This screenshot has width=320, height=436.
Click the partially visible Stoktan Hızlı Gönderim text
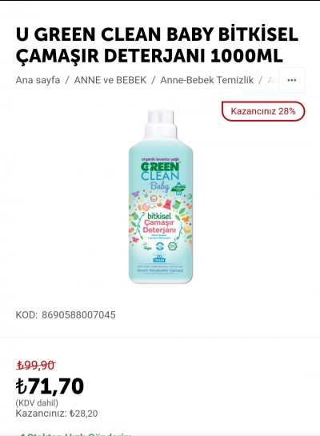point(75,434)
